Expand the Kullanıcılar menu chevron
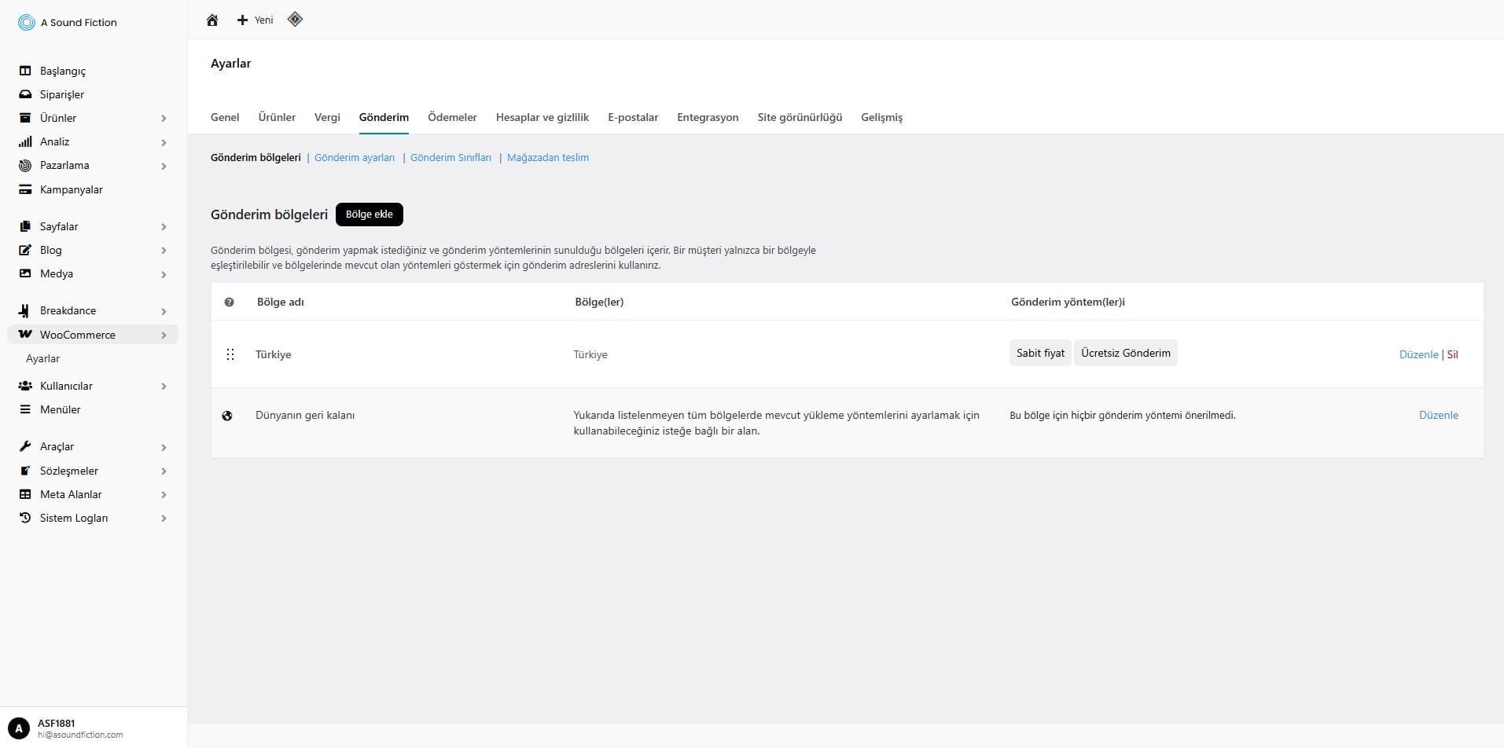 coord(164,387)
